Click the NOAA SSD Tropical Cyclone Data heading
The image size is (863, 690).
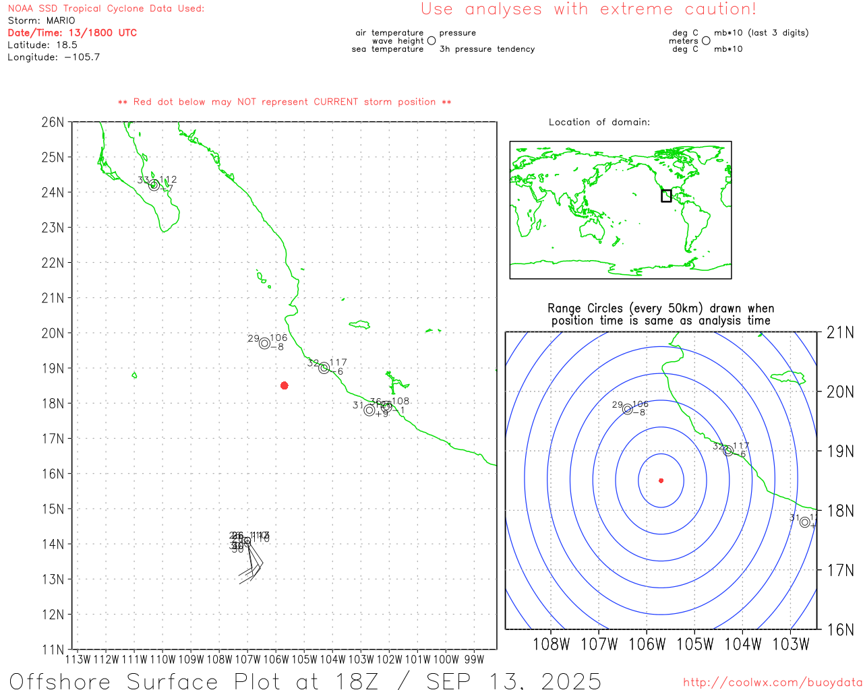coord(106,9)
